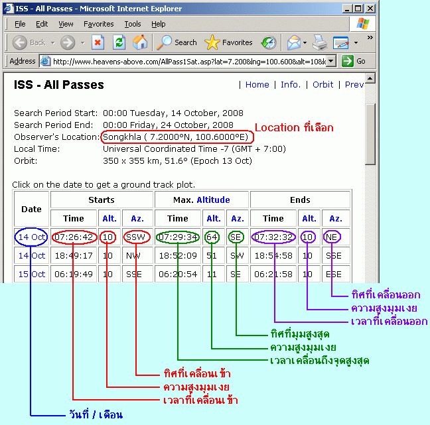The width and height of the screenshot is (430, 425).
Task: Click the start time 06:19:49 cell
Action: (74, 274)
